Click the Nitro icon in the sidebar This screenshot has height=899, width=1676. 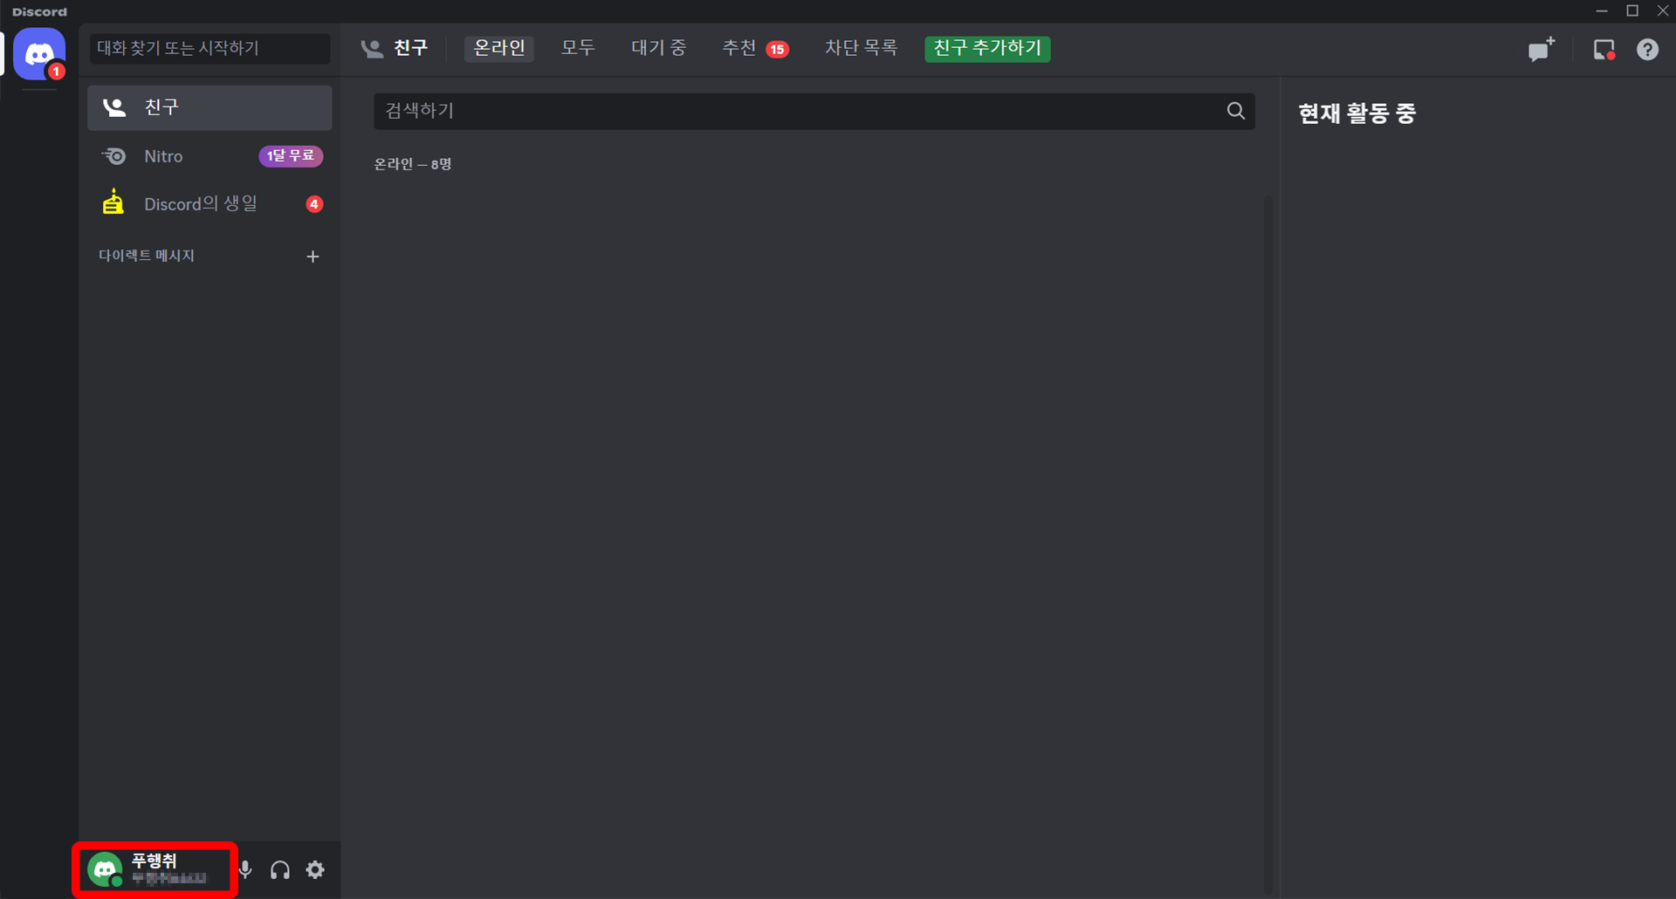(114, 156)
